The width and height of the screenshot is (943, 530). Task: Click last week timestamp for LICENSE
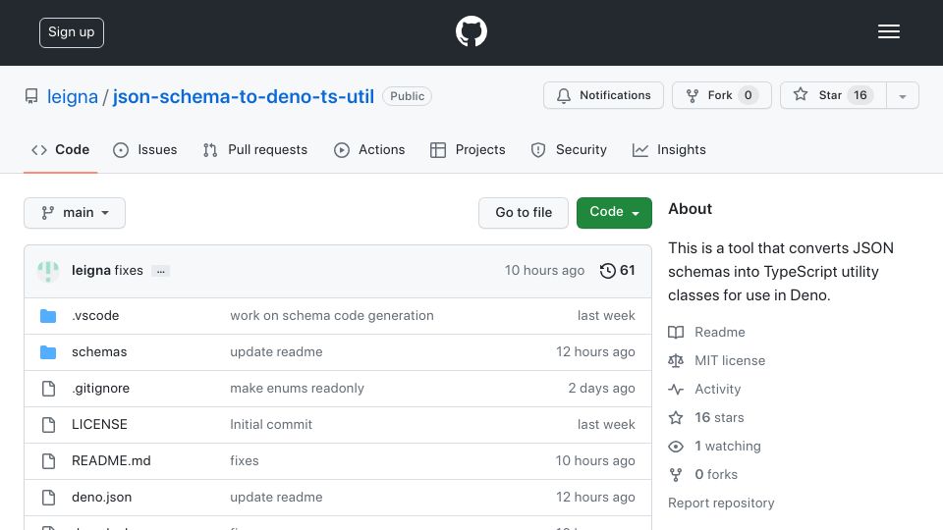click(x=606, y=424)
